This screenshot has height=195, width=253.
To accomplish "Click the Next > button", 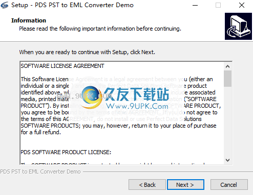I will tap(185, 185).
